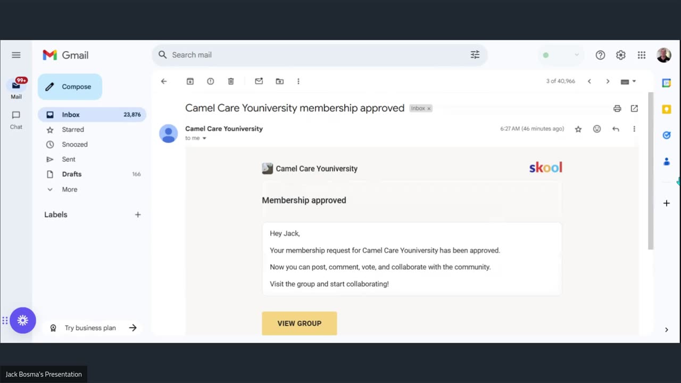Viewport: 681px width, 383px height.
Task: Toggle the main menu hamburger
Action: (x=16, y=55)
